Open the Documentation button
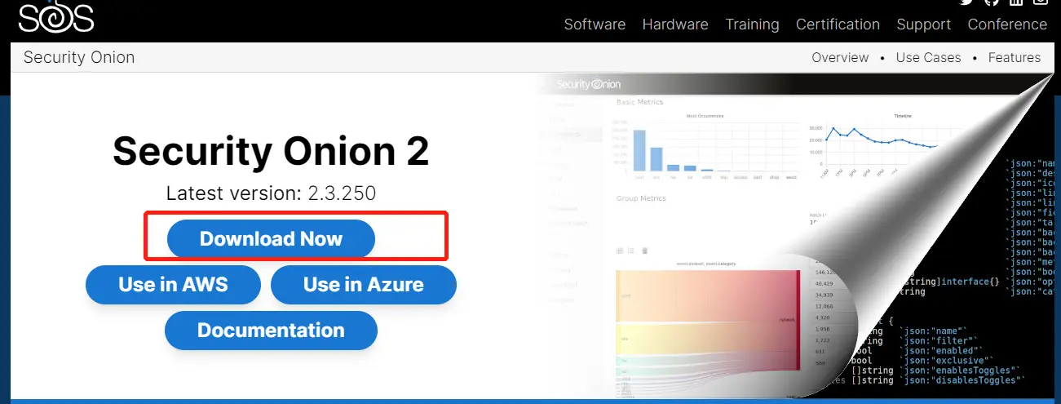This screenshot has width=1061, height=404. [271, 330]
